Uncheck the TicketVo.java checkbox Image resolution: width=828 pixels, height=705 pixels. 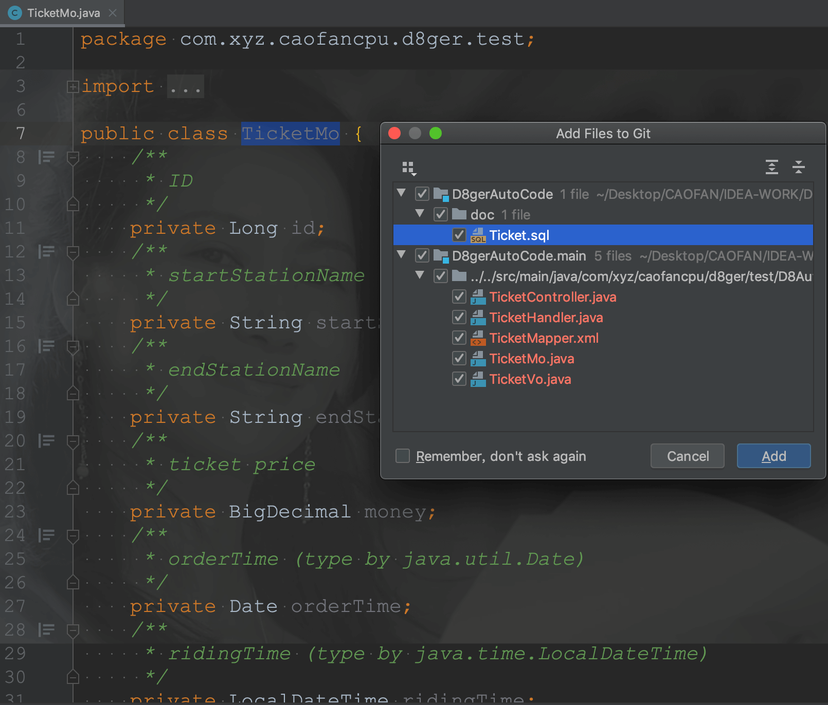pos(459,379)
